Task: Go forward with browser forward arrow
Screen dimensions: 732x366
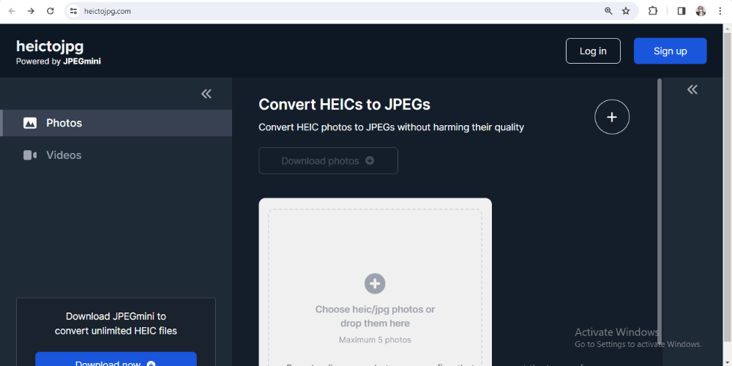Action: coord(31,11)
